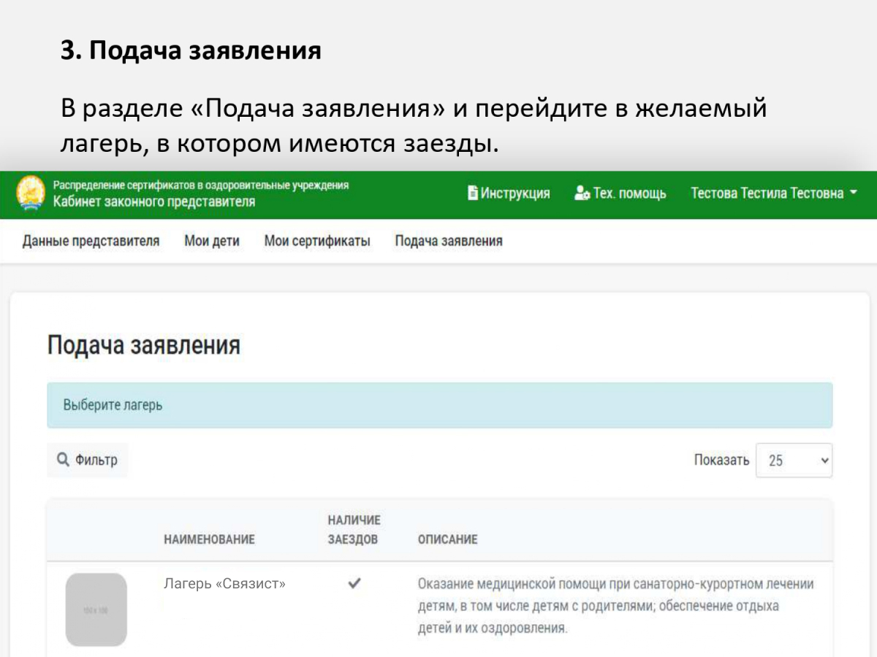The width and height of the screenshot is (877, 657).
Task: Click the Наименование column header
Action: point(209,539)
